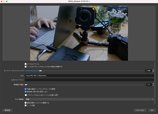Click the ネットワークバッファリング slider handle

[x=40, y=71]
